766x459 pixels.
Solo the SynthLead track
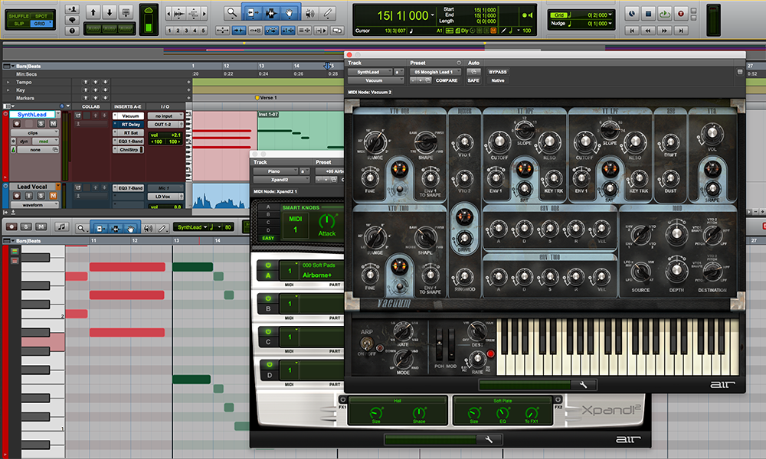click(41, 124)
